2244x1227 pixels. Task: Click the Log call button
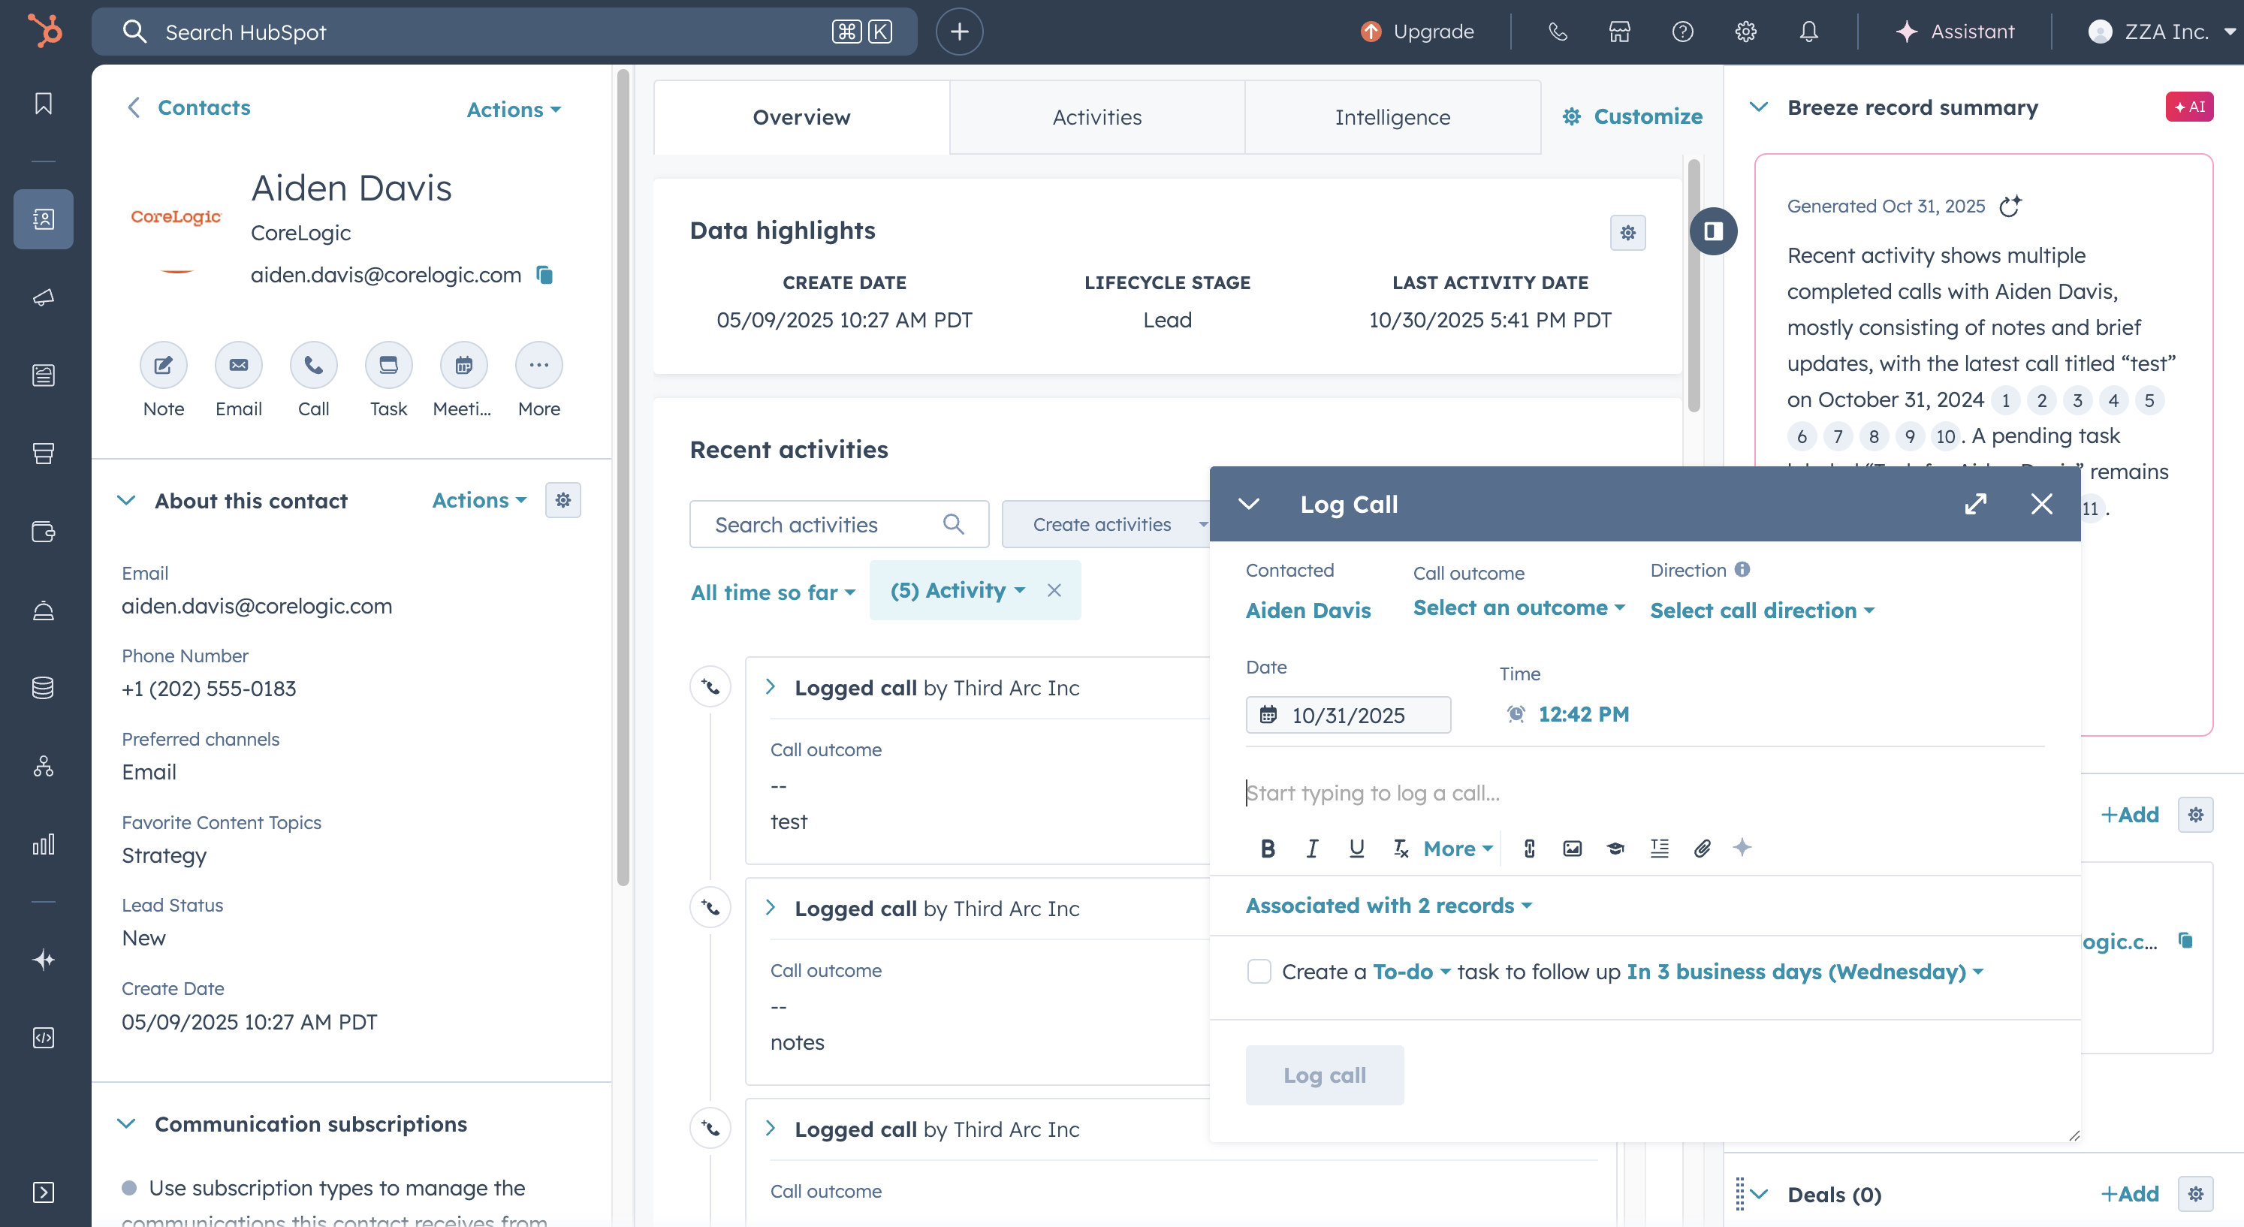tap(1324, 1075)
